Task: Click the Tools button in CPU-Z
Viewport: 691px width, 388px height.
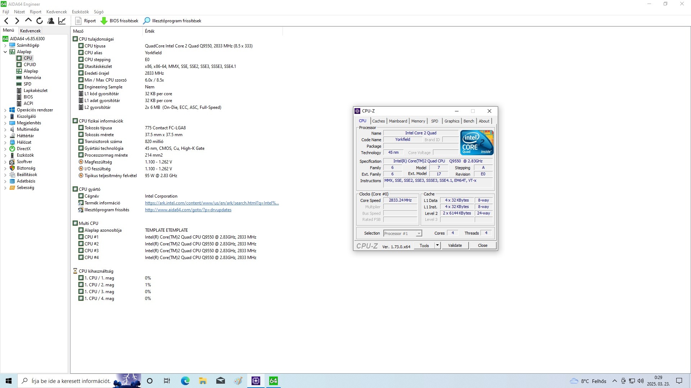Action: 424,246
